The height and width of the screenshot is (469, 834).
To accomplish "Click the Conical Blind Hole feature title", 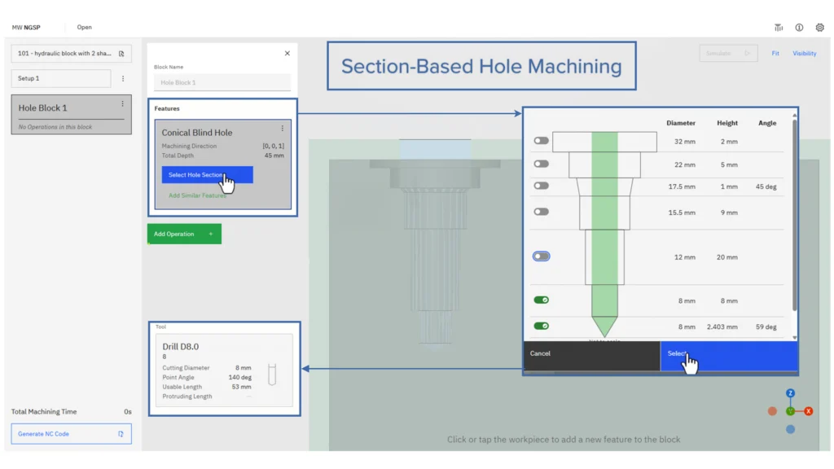I will [197, 133].
